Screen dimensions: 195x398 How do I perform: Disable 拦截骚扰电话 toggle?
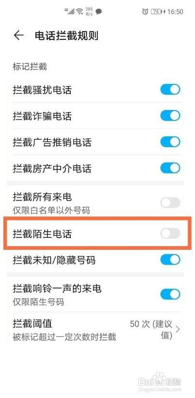tap(170, 90)
